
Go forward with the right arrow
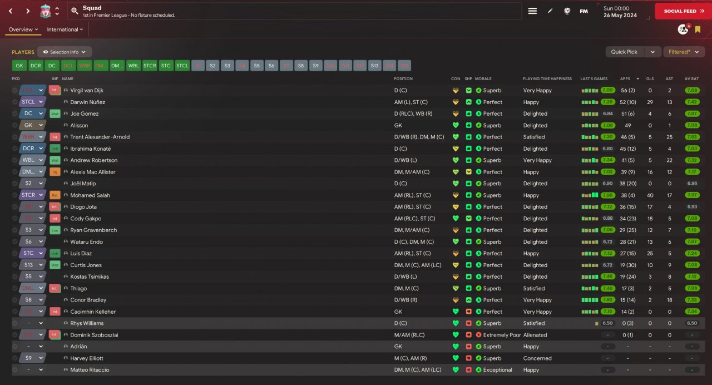tap(28, 11)
